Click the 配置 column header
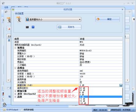The image size is (136, 112). 47,39
